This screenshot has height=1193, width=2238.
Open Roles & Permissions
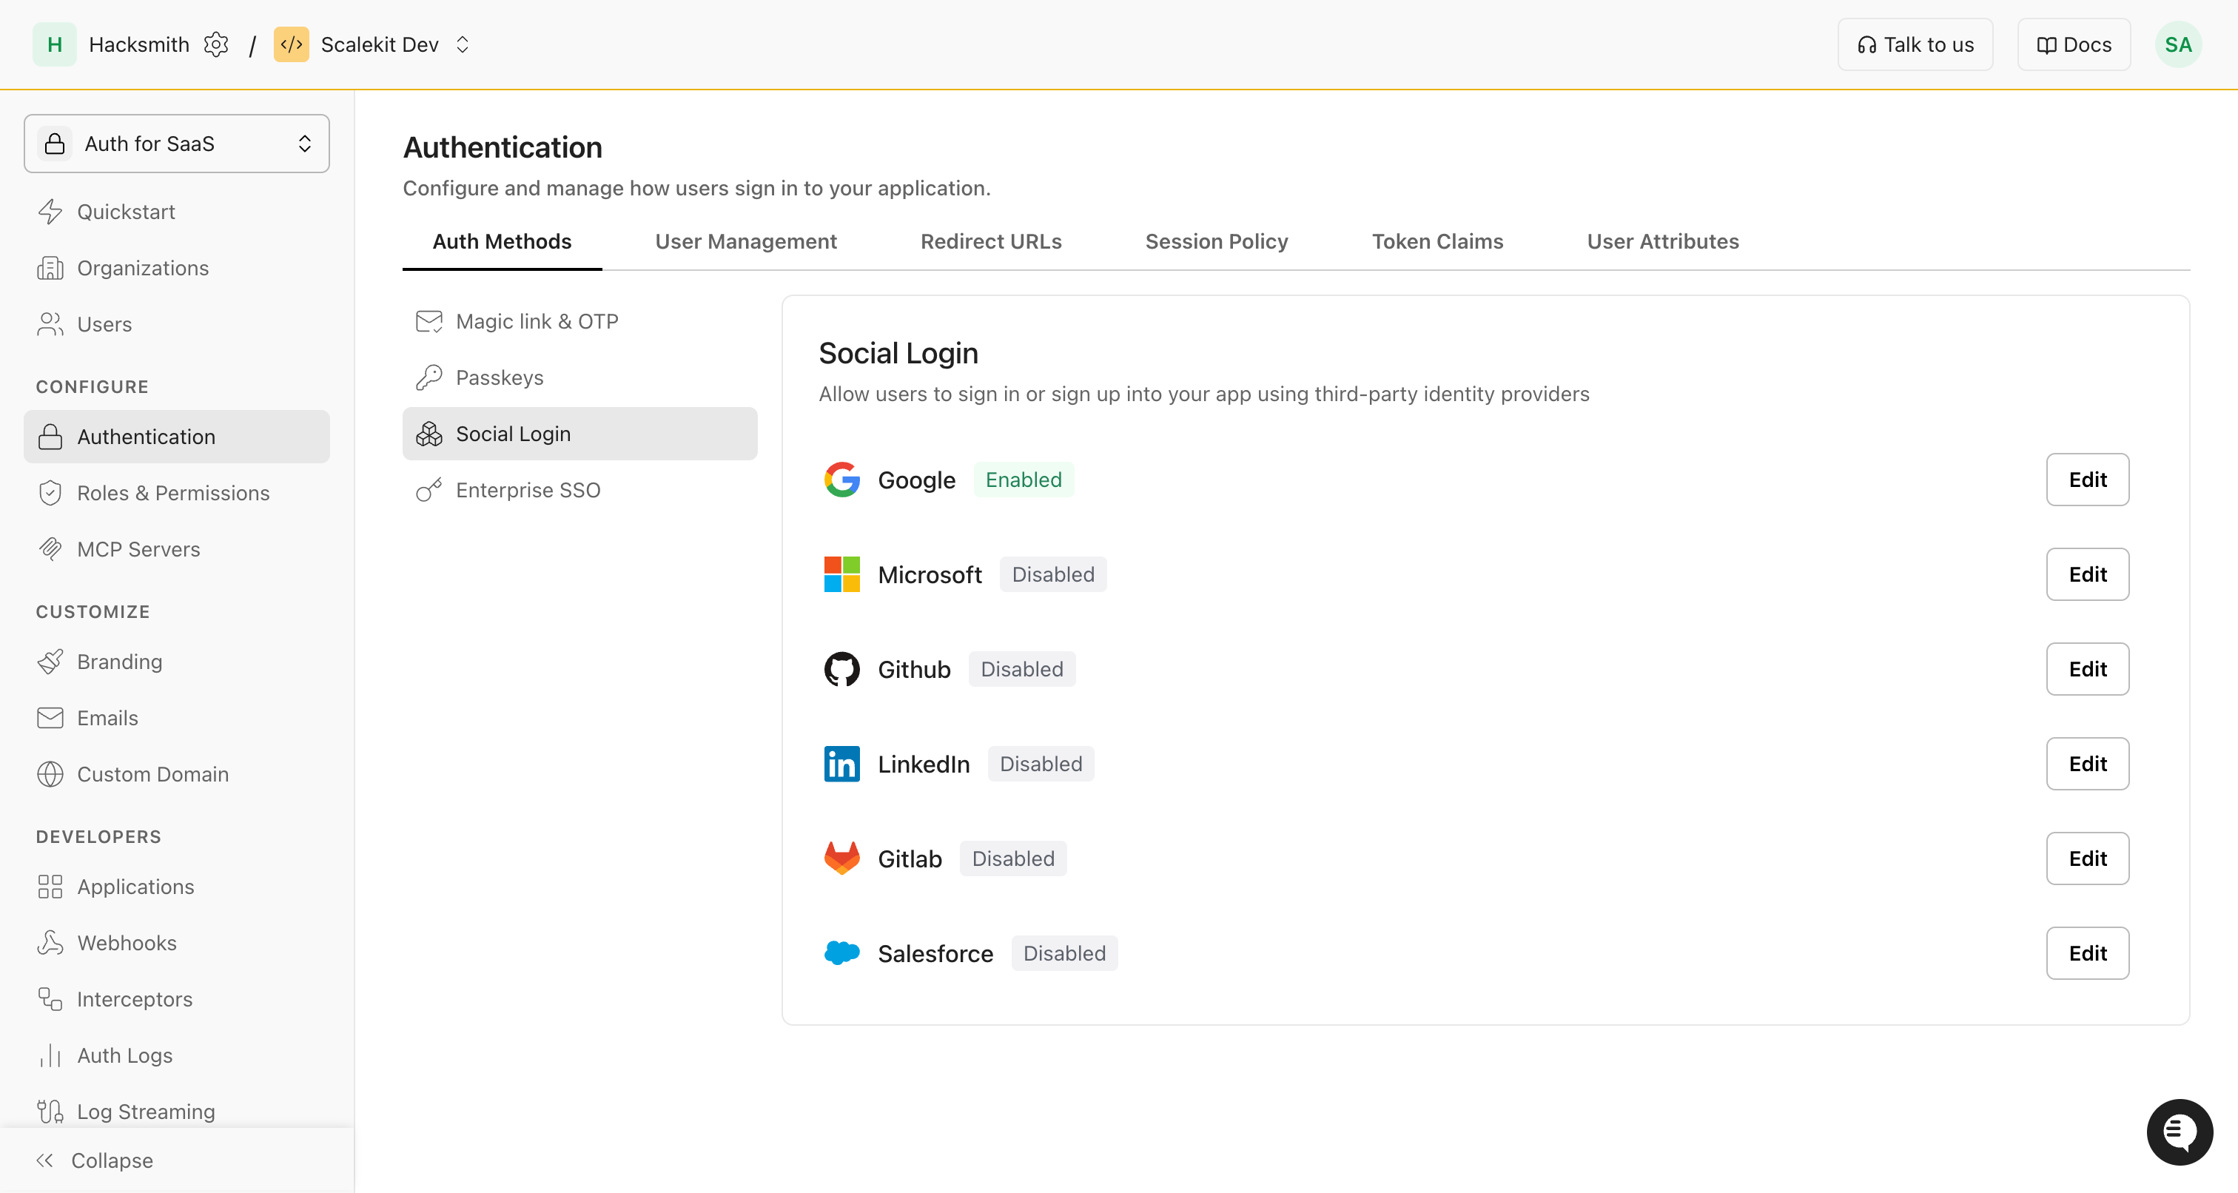(x=176, y=493)
